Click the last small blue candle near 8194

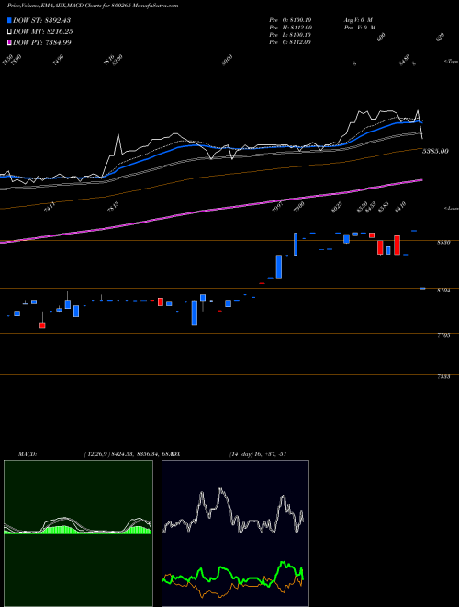[422, 289]
